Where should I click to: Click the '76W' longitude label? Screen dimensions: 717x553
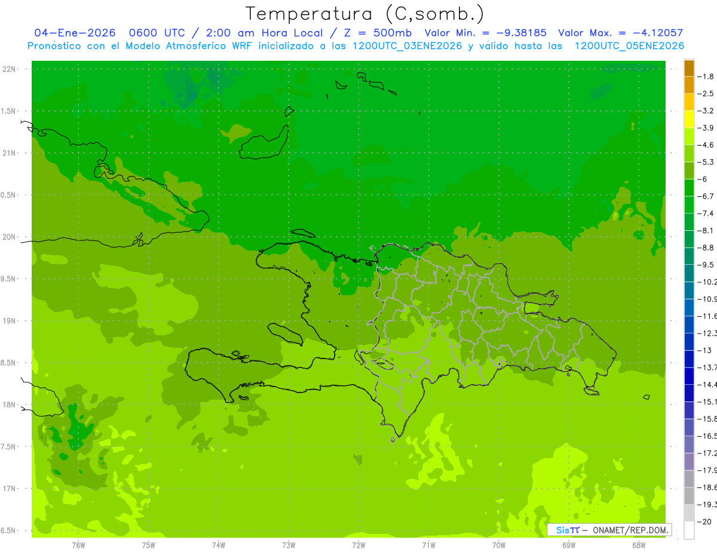pos(78,545)
